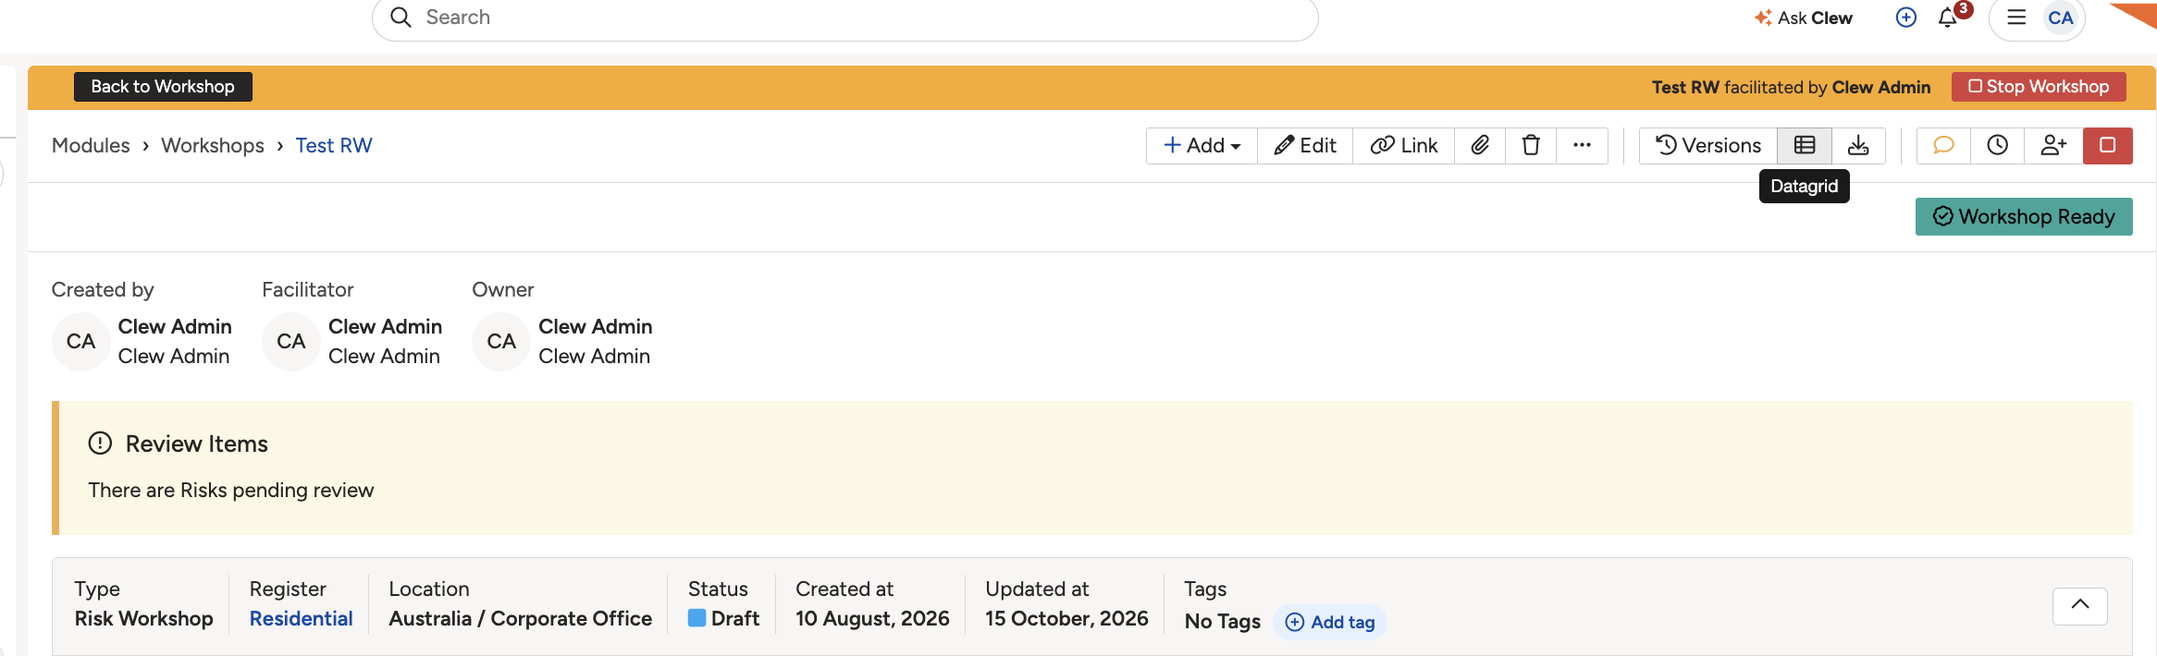Click the CA user avatar in header
Image resolution: width=2157 pixels, height=656 pixels.
(2061, 18)
